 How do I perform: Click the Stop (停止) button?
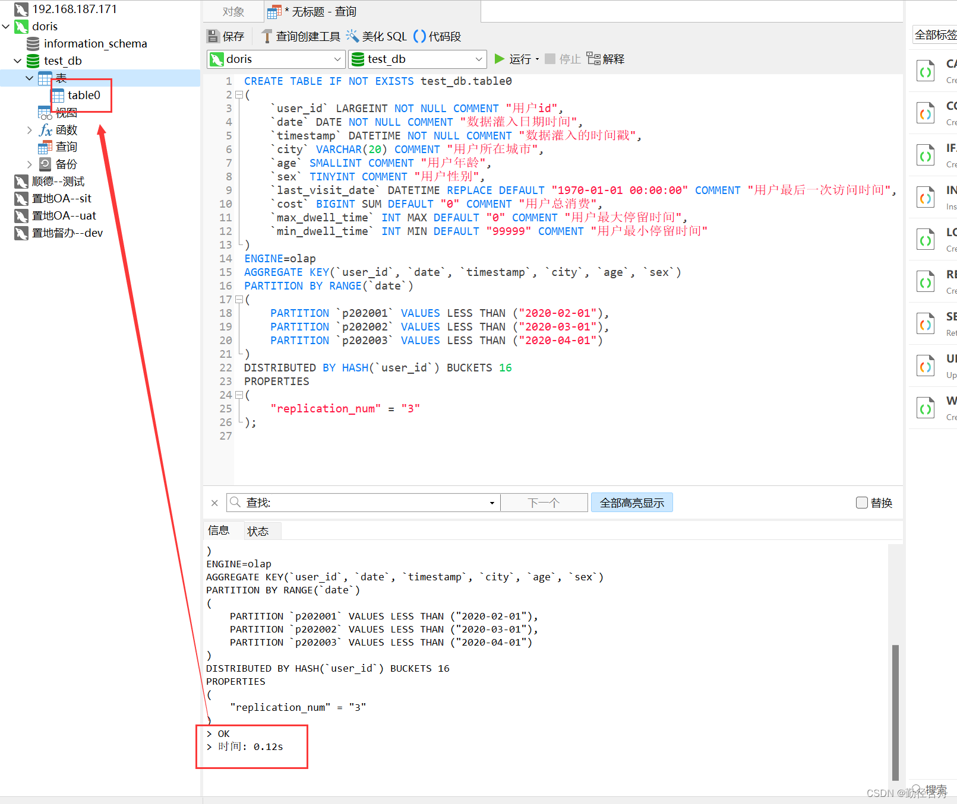click(563, 59)
